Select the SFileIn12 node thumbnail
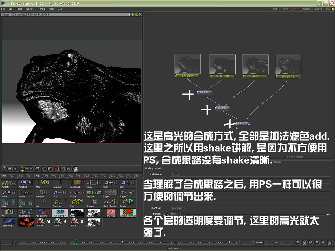The height and width of the screenshot is (251, 335). click(x=288, y=64)
